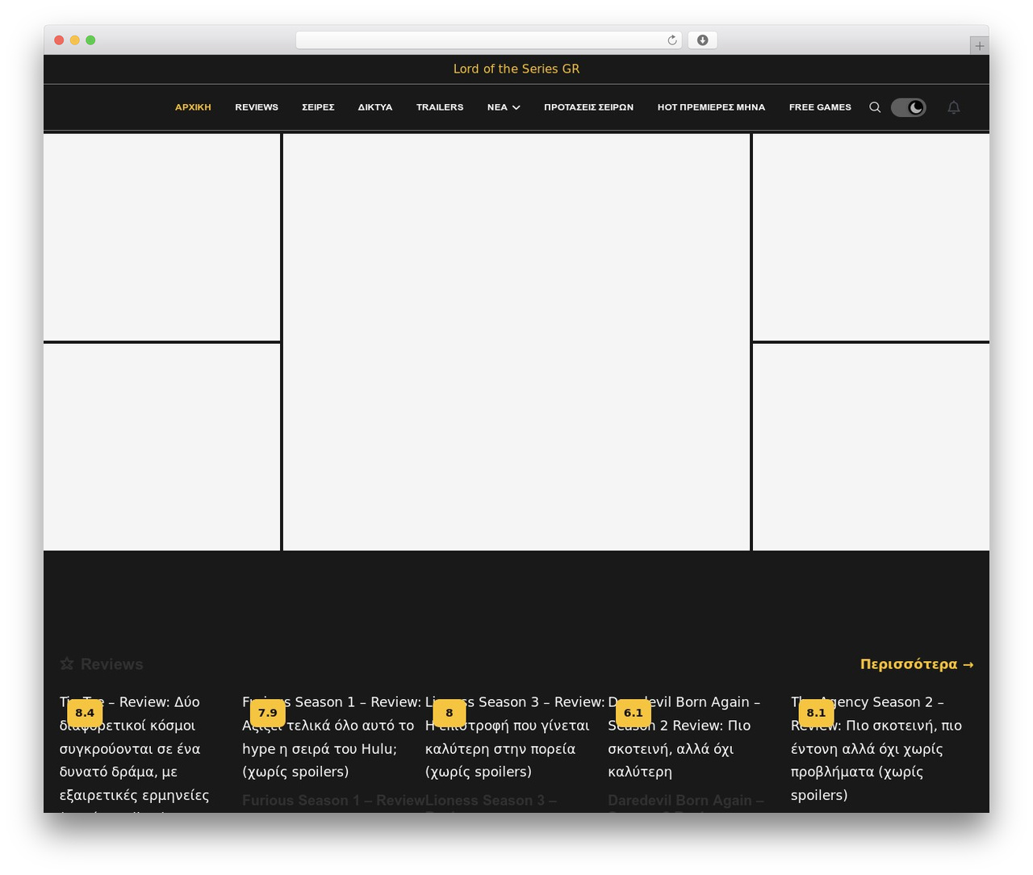Image resolution: width=1033 pixels, height=875 pixels.
Task: Open the site search magnifier icon
Action: click(x=875, y=107)
